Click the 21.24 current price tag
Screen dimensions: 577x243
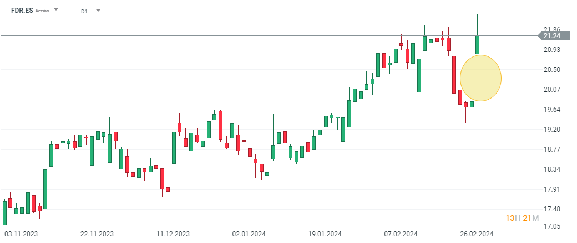[x=551, y=36]
